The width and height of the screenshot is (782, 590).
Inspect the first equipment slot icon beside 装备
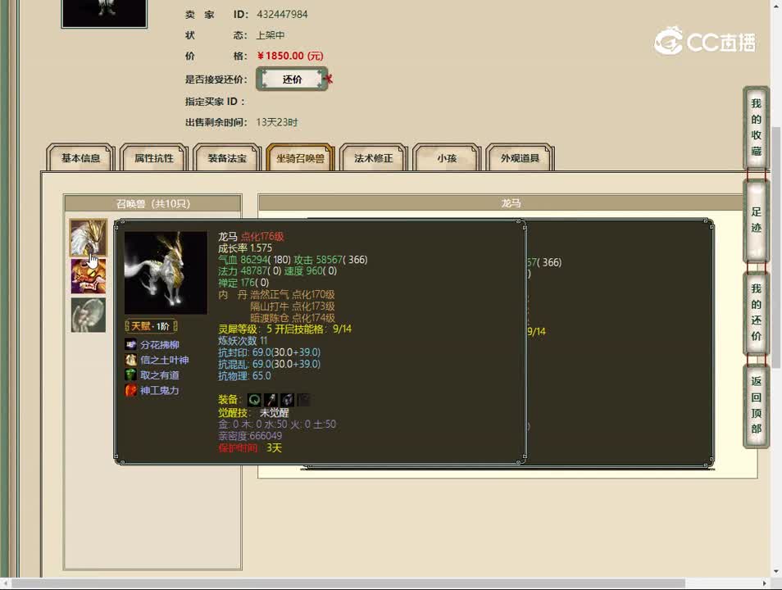tap(255, 399)
